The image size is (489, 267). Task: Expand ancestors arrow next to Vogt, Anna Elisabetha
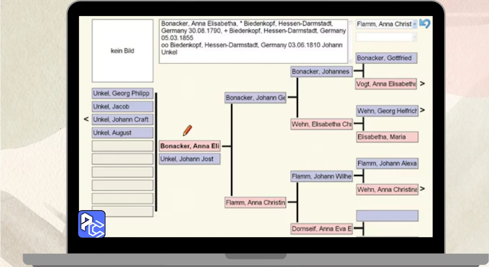pyautogui.click(x=422, y=84)
